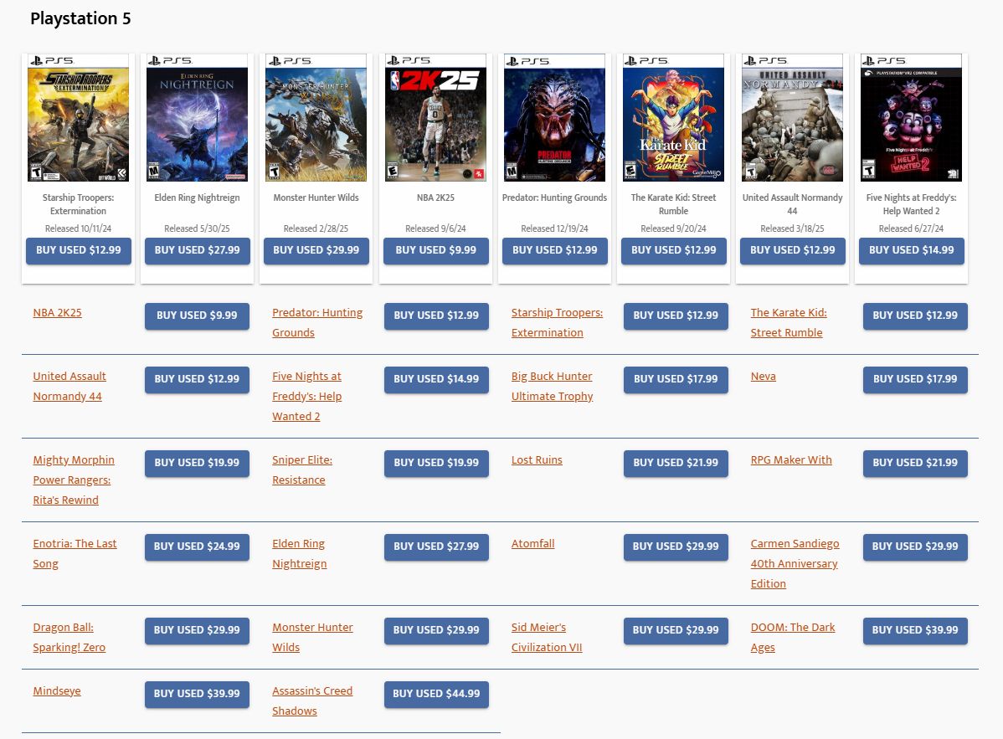Buy used DOOM: The Dark Ages $39.99
This screenshot has width=1003, height=739.
(x=915, y=630)
